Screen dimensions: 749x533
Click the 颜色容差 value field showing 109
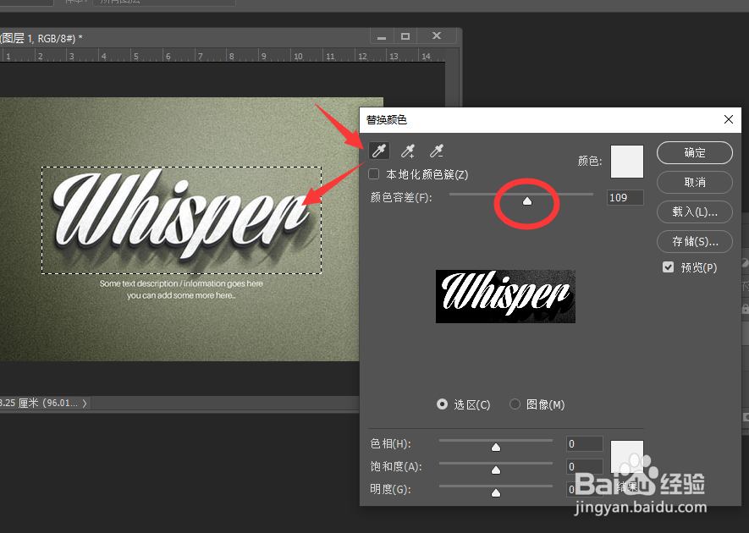point(625,197)
